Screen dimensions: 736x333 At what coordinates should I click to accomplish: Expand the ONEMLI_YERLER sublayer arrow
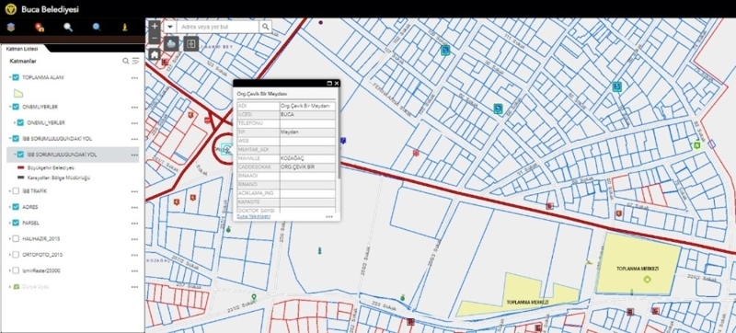(15, 123)
